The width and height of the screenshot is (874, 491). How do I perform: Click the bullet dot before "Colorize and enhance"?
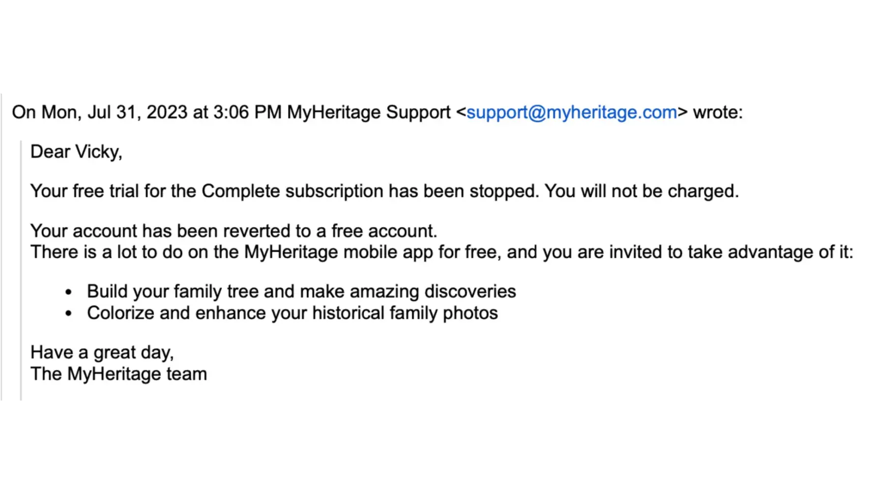[68, 313]
